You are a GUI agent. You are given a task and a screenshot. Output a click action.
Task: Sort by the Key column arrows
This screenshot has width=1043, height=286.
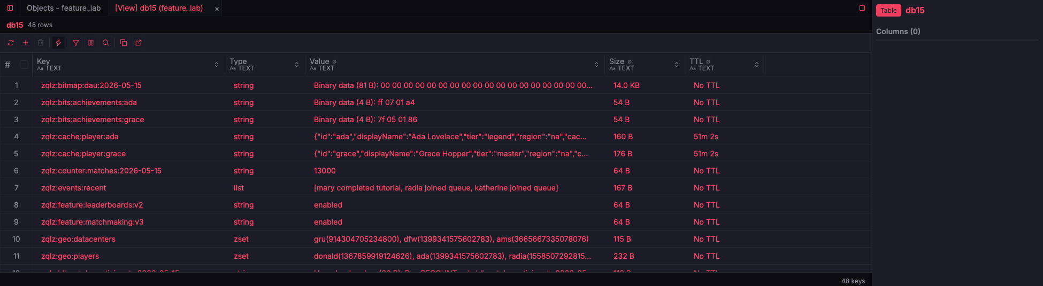coord(217,65)
